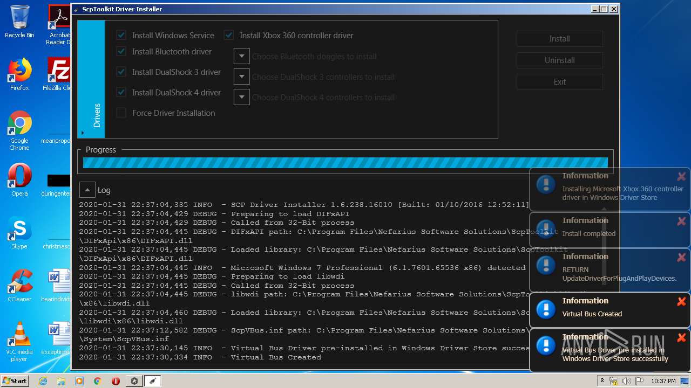
Task: Click the clock showing 10:37 PM
Action: [663, 381]
